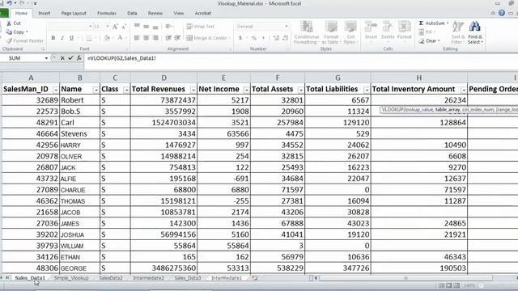Click the Fill Color bucket icon
Image resolution: width=518 pixels, height=291 pixels.
pos(107,38)
